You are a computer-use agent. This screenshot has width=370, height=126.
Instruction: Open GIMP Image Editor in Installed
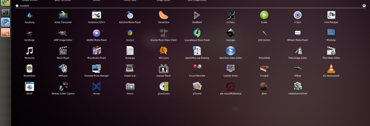63,33
